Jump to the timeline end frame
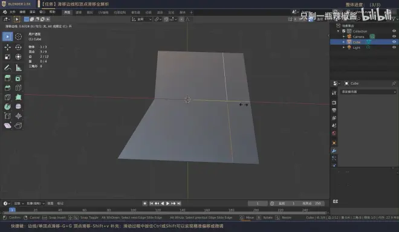Screen dimensions: 399x232 point(179,203)
